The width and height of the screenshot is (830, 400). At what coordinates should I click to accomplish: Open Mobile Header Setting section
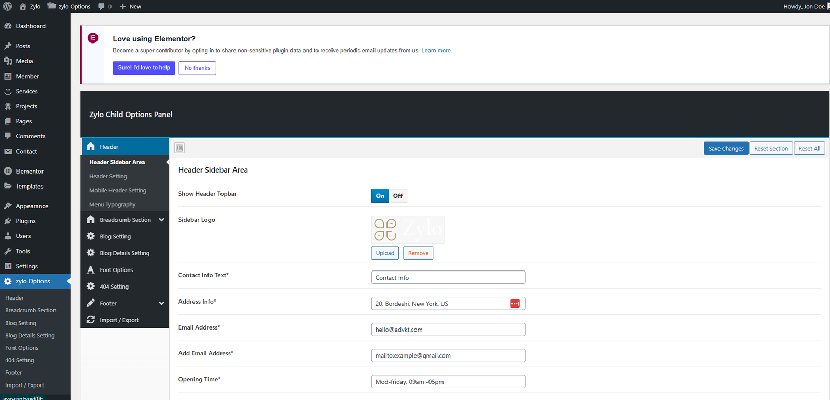[x=118, y=190]
